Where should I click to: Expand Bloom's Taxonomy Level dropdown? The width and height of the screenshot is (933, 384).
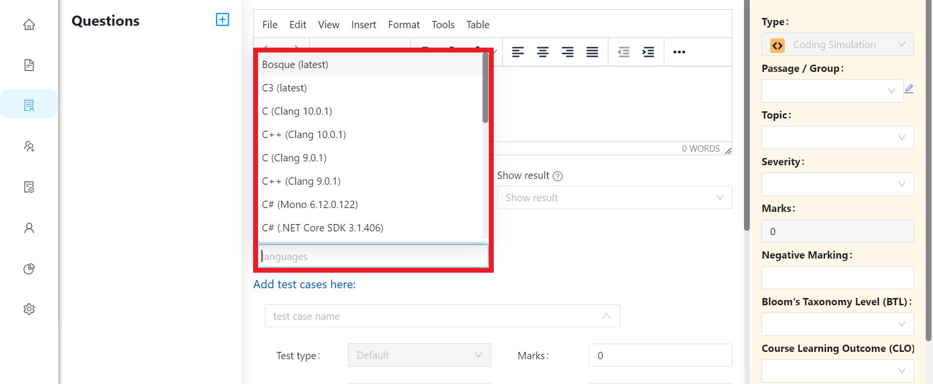837,324
